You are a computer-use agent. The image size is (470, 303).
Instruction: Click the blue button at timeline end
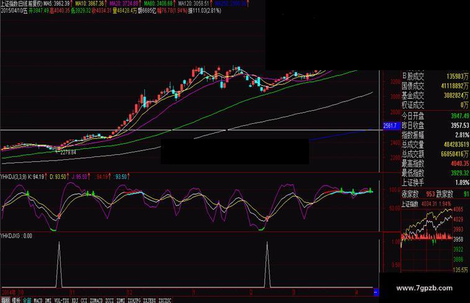(x=376, y=292)
